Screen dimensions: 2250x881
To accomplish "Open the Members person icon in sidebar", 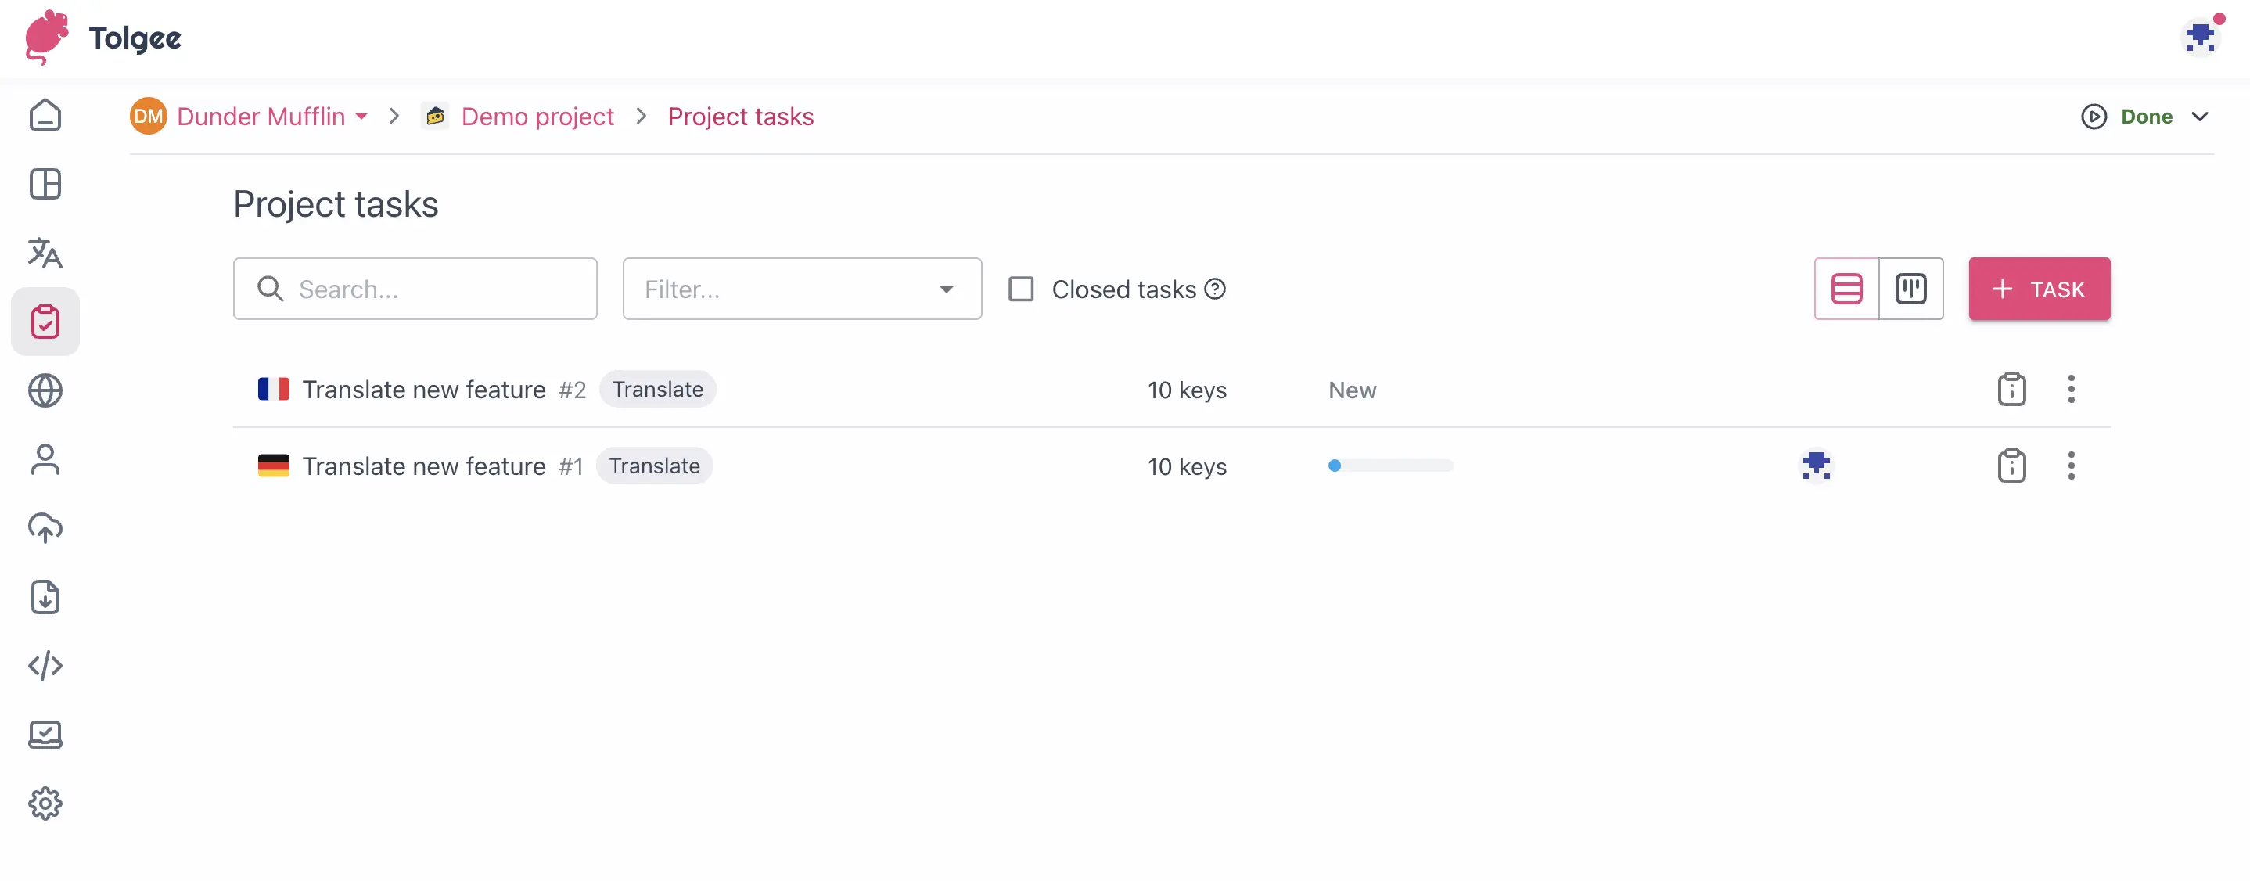I will coord(45,460).
